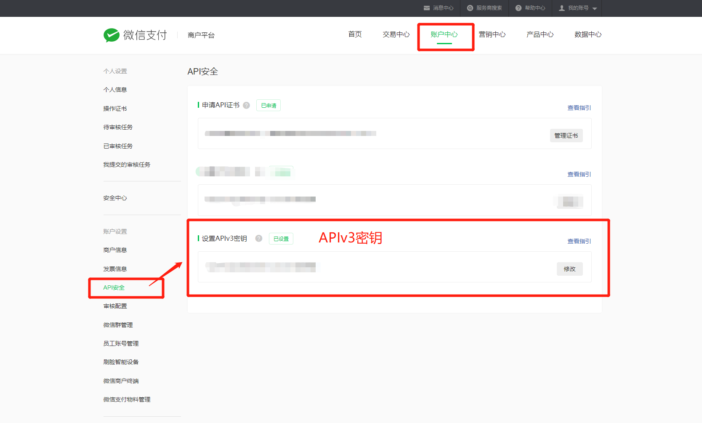
Task: Click the 微信支付 brand text
Action: coord(145,35)
